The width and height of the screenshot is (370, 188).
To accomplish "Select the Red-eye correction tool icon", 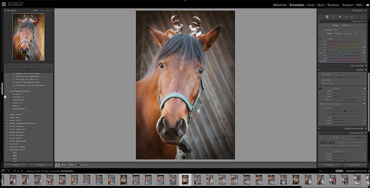I will tap(346, 17).
